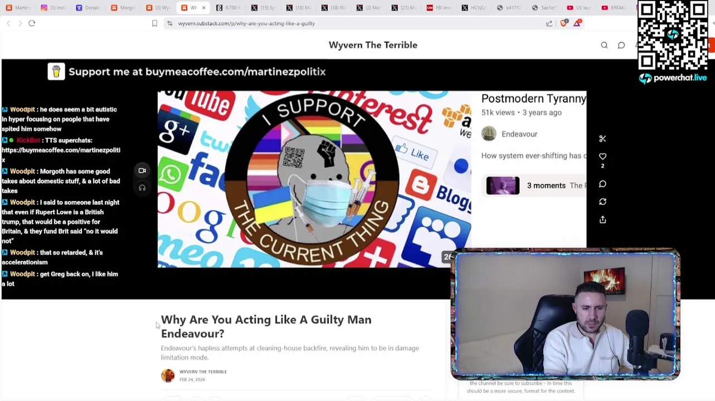The image size is (715, 401).
Task: Click the article subtitle about cleaning-house
Action: 290,353
